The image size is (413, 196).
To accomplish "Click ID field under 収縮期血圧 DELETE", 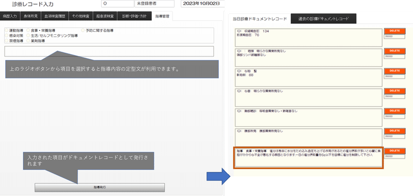I will pyautogui.click(x=394, y=37).
